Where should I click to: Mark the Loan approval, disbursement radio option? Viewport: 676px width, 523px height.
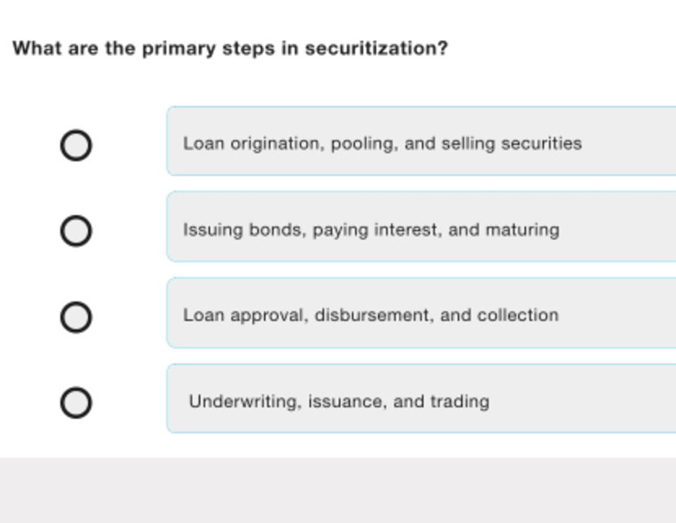click(76, 317)
